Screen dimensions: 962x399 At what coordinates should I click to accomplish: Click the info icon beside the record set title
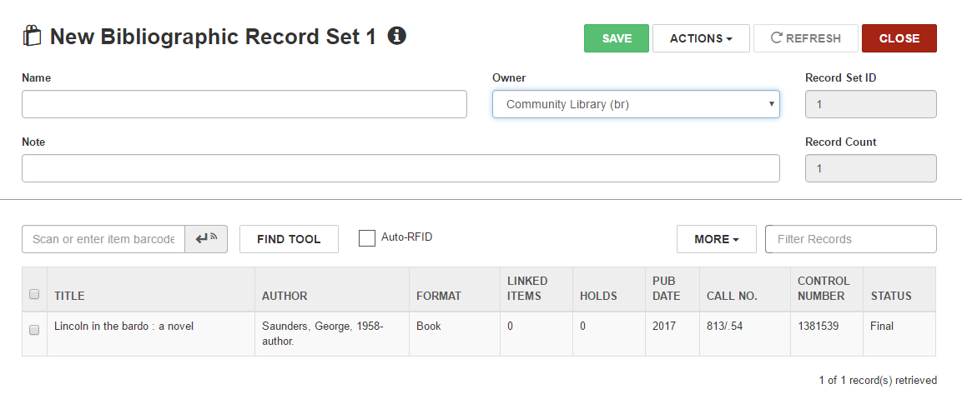coord(397,36)
